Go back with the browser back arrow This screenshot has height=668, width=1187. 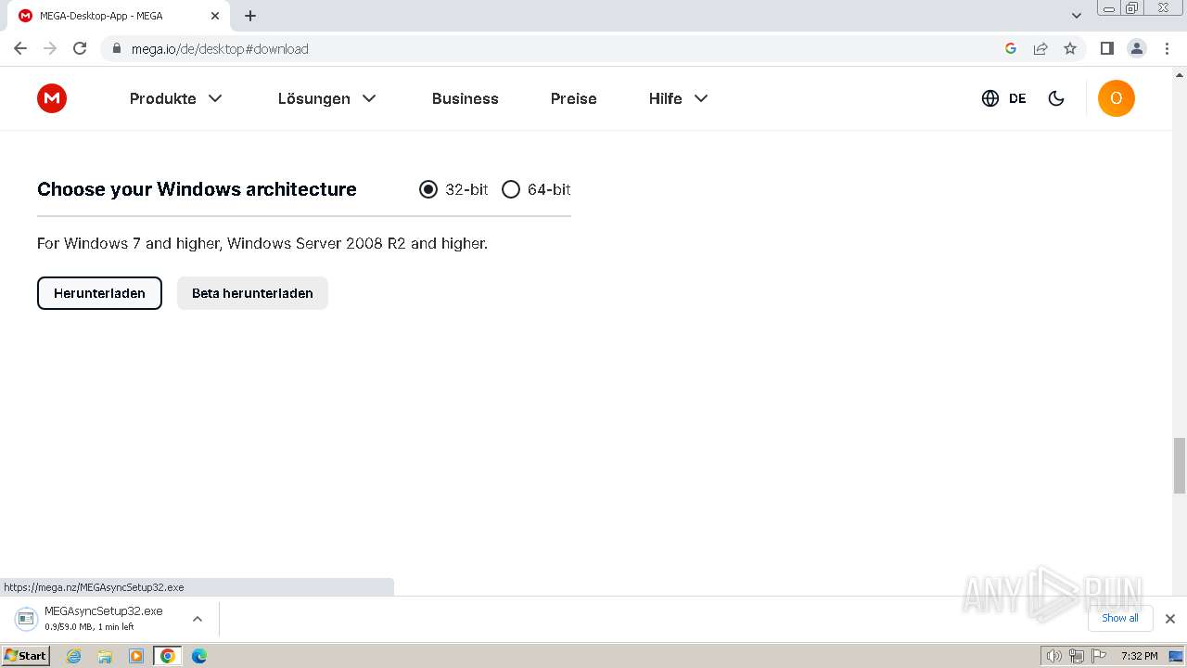20,48
